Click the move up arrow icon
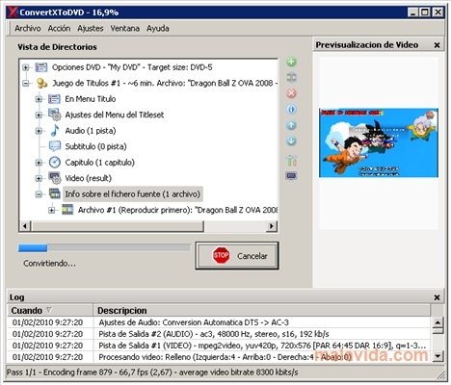This screenshot has width=451, height=385. coord(291,125)
